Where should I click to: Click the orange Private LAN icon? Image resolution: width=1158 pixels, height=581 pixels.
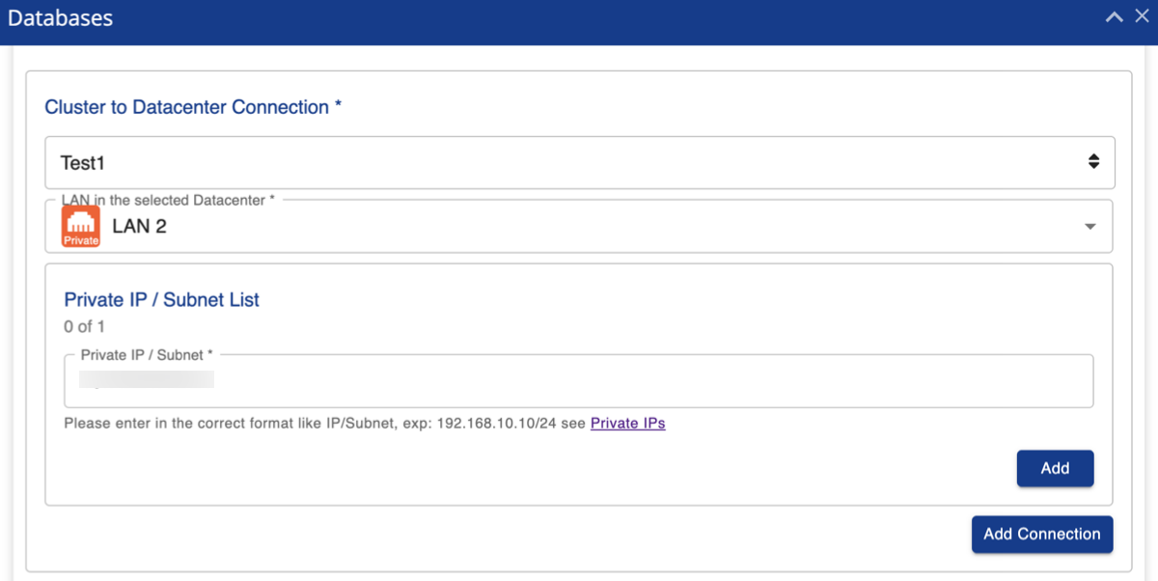coord(81,227)
